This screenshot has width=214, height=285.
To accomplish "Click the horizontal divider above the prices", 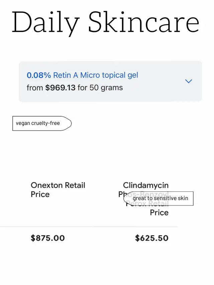I will click(89, 227).
